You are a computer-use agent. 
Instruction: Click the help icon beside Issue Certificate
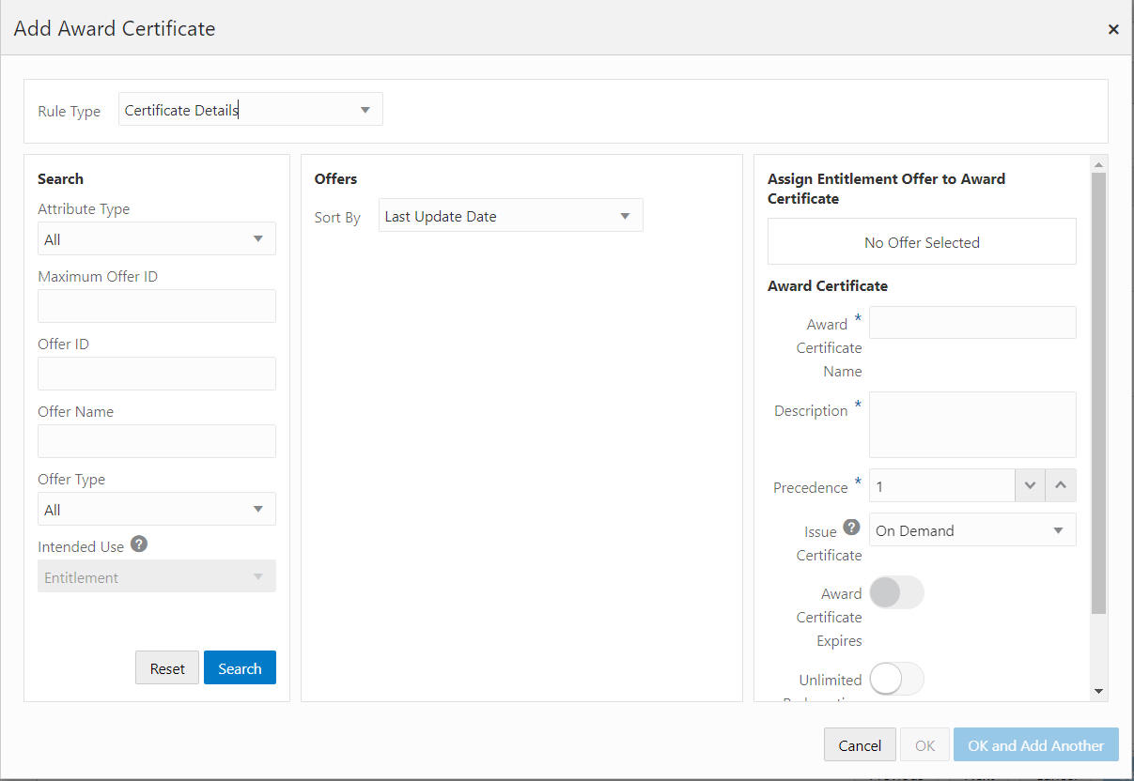click(851, 528)
